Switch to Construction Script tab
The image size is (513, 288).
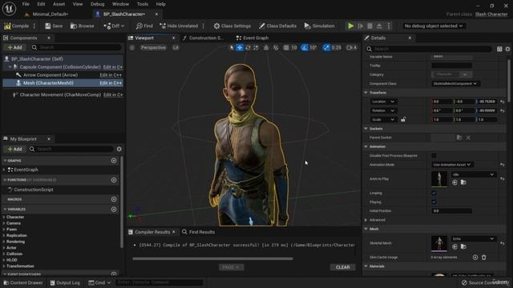(x=203, y=38)
